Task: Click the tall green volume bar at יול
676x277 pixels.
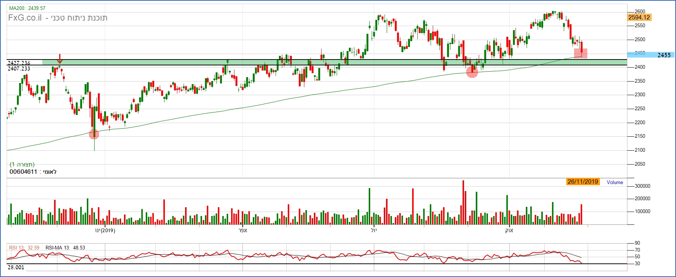Action: click(x=369, y=206)
